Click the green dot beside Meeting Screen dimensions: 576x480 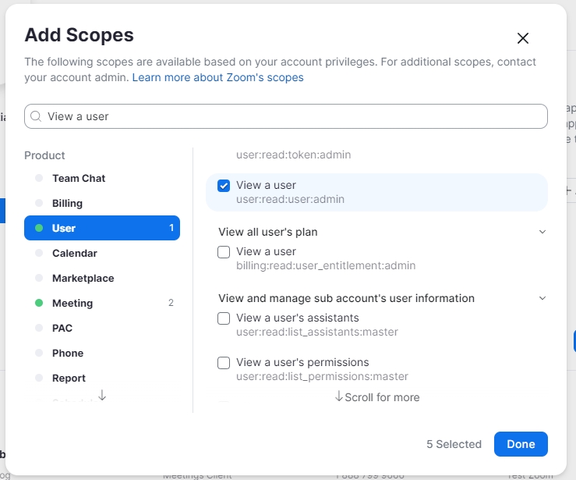39,303
